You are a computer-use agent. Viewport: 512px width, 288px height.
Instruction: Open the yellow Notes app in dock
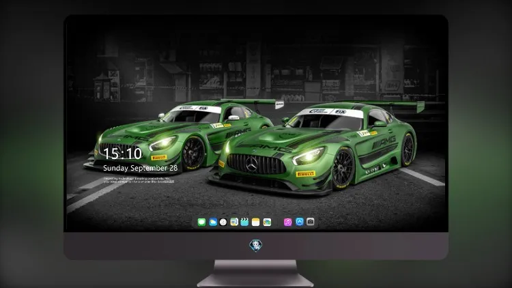pyautogui.click(x=256, y=222)
